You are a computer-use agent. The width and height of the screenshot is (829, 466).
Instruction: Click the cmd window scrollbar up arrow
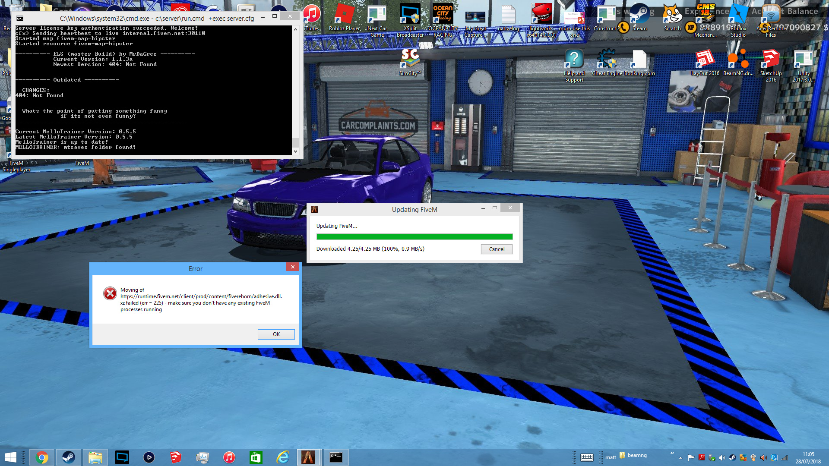(x=295, y=29)
